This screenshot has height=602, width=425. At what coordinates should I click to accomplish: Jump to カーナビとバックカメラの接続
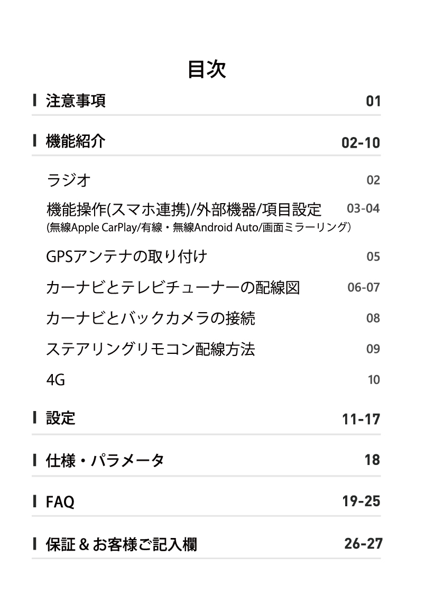[x=151, y=318]
